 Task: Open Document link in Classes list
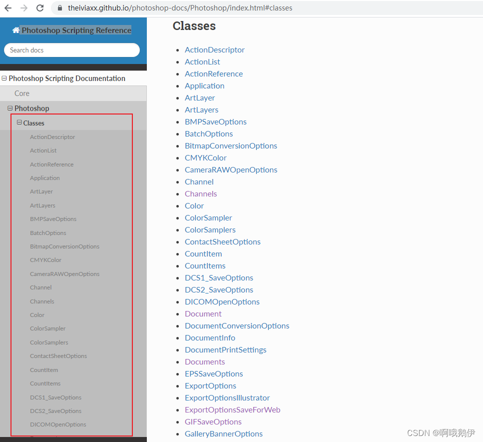click(x=203, y=313)
